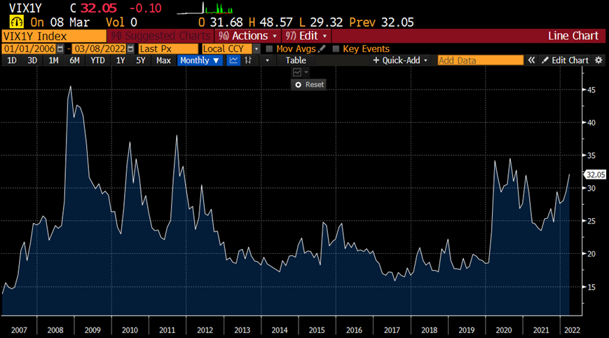Open the Actions menu
The image size is (609, 338).
pyautogui.click(x=247, y=36)
